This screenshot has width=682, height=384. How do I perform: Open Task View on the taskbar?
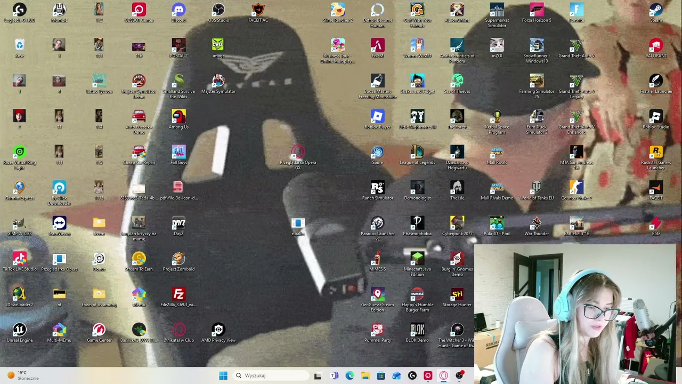pyautogui.click(x=318, y=375)
